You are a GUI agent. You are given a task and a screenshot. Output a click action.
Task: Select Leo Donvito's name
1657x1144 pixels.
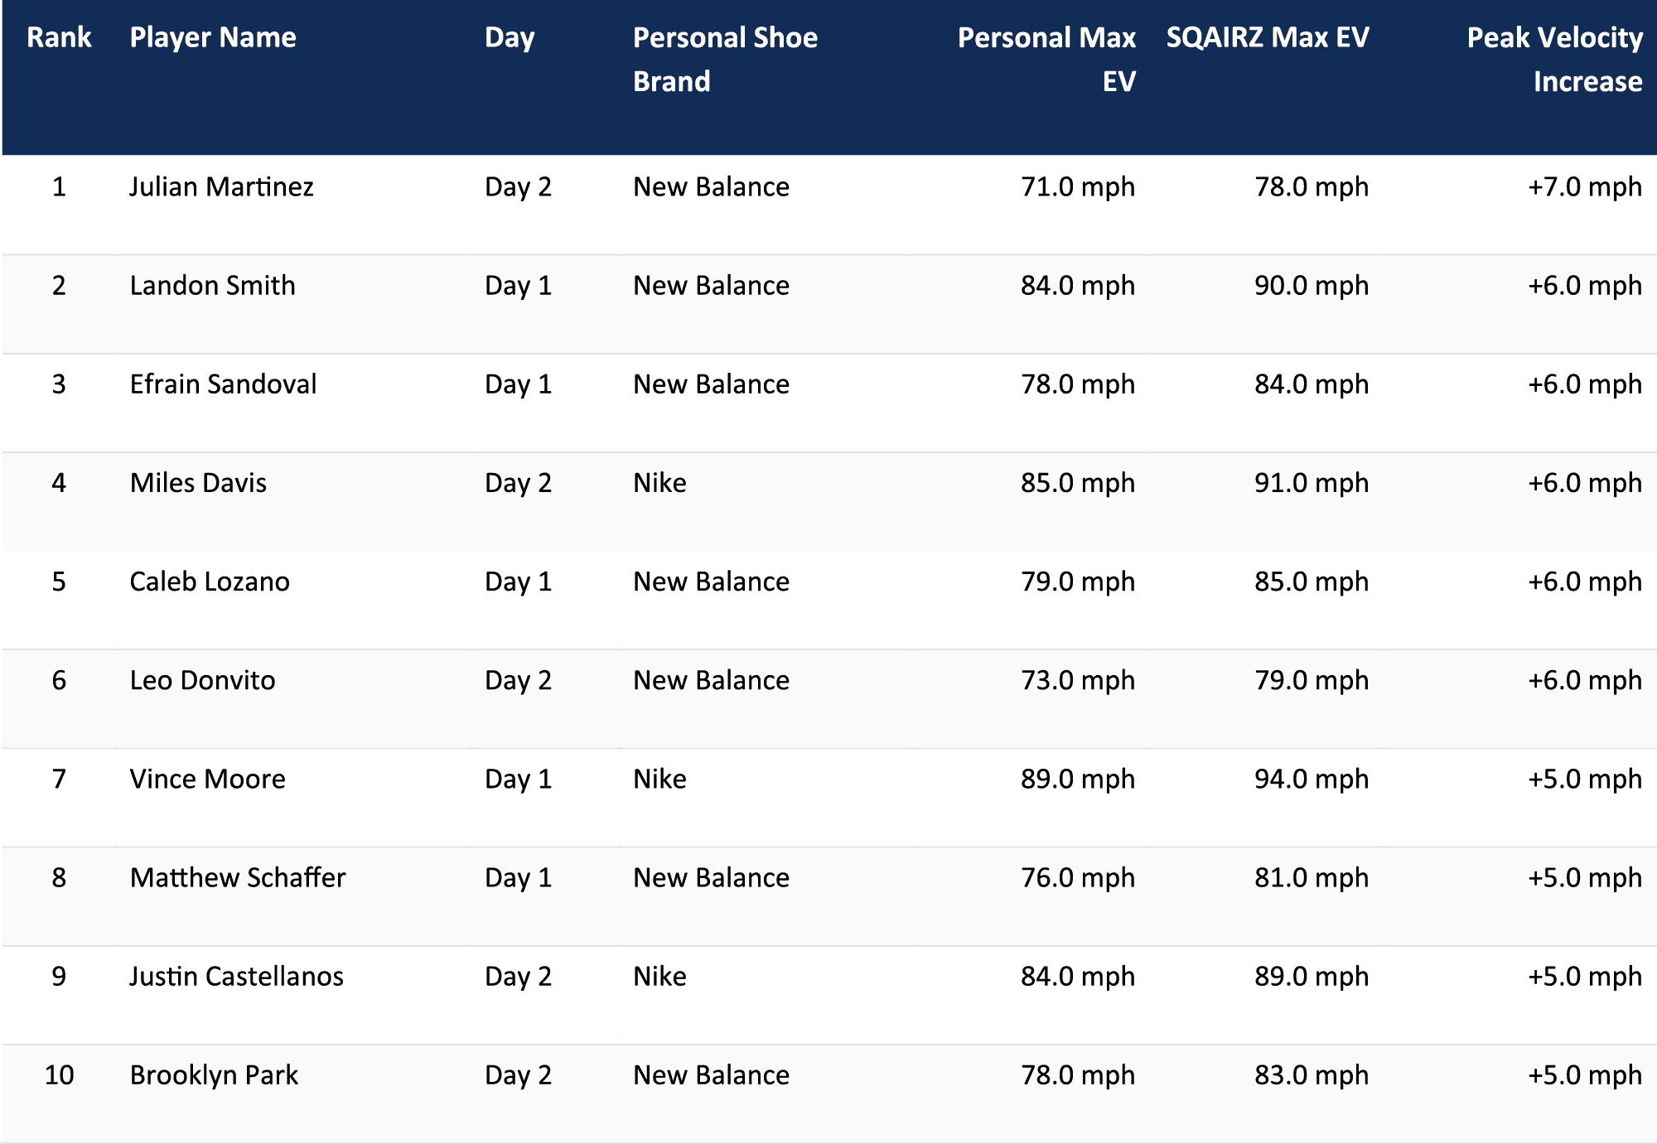click(202, 680)
